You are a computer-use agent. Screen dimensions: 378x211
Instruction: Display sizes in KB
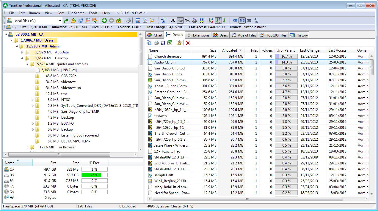click(x=235, y=20)
